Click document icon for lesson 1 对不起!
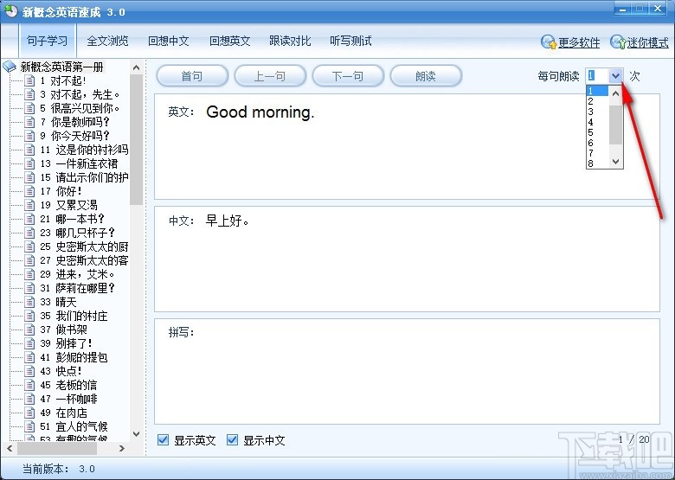Image resolution: width=675 pixels, height=480 pixels. tap(29, 80)
